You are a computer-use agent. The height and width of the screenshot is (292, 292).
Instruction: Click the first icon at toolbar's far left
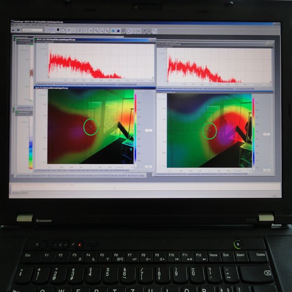pos(14,30)
